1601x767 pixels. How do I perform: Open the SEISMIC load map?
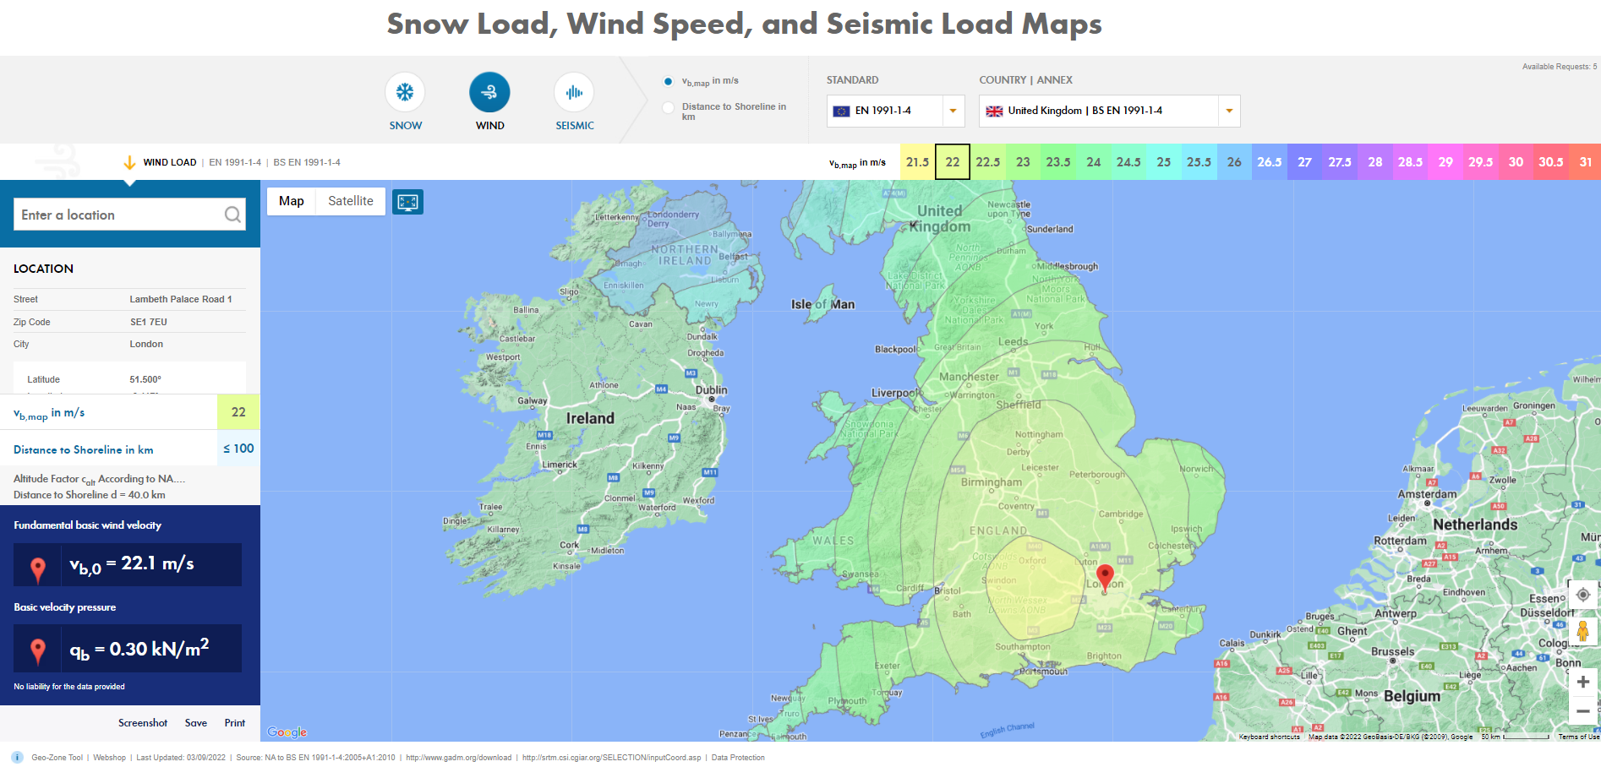click(x=574, y=93)
